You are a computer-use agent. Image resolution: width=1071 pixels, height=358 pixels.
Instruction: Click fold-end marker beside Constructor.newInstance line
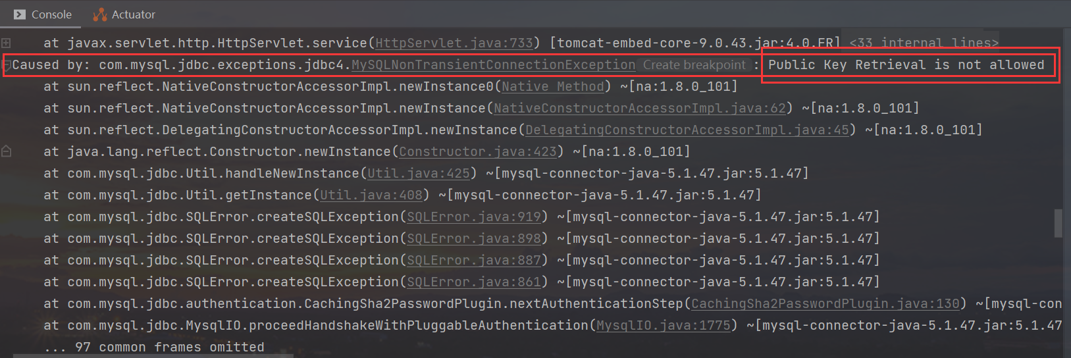point(6,152)
